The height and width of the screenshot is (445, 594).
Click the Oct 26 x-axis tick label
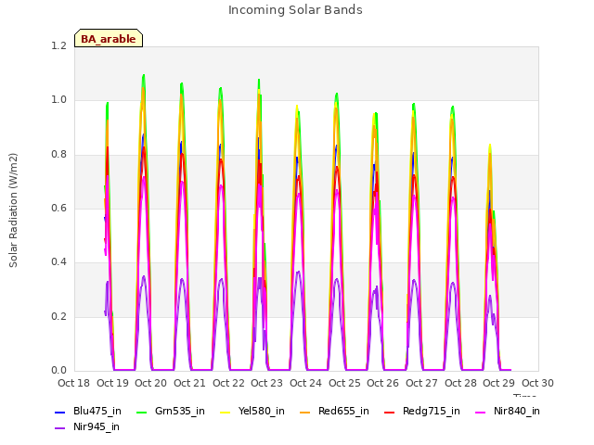tap(382, 383)
